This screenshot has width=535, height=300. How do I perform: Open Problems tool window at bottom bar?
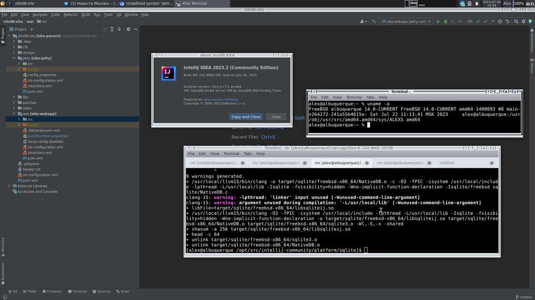51,291
